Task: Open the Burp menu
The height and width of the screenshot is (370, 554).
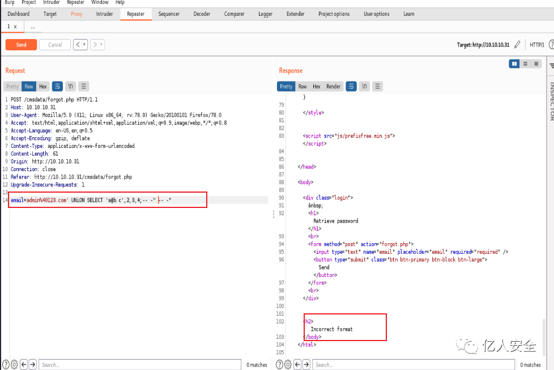Action: click(x=10, y=2)
